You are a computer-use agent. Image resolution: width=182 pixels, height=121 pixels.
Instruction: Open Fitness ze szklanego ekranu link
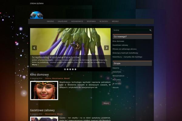pos(124,49)
